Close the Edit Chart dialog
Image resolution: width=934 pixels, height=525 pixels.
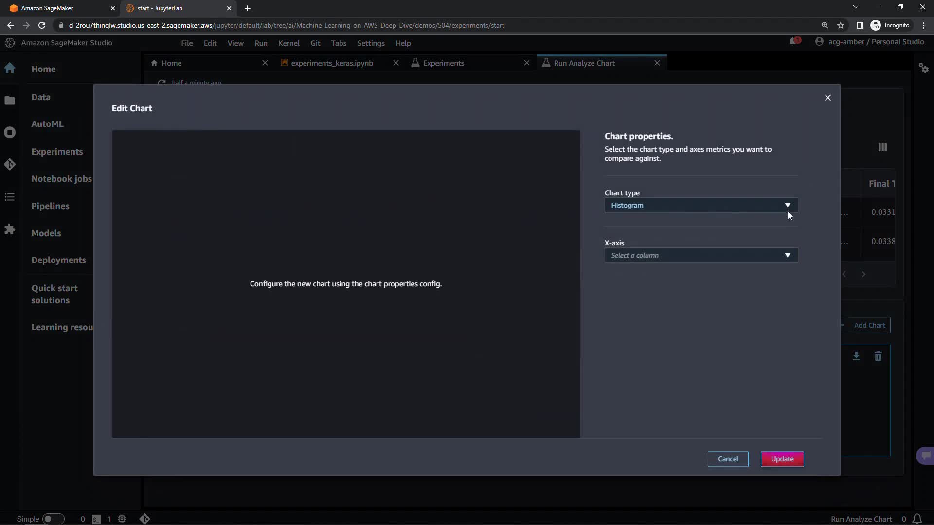point(827,98)
